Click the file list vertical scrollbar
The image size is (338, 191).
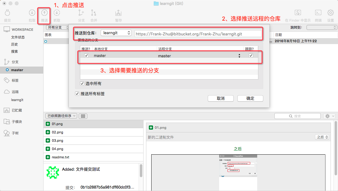pos(141,171)
